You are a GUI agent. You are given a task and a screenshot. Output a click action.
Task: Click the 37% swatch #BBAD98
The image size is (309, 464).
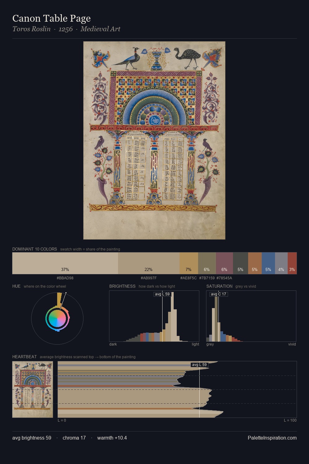pyautogui.click(x=65, y=263)
